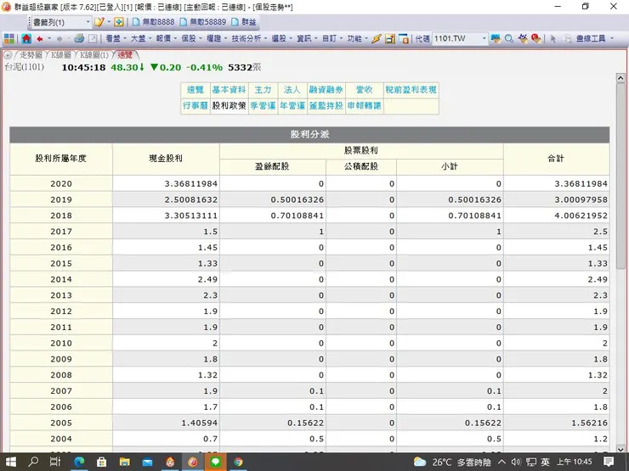This screenshot has height=471, width=629.
Task: Switch to the 走勢圖 tab
Action: pos(31,55)
